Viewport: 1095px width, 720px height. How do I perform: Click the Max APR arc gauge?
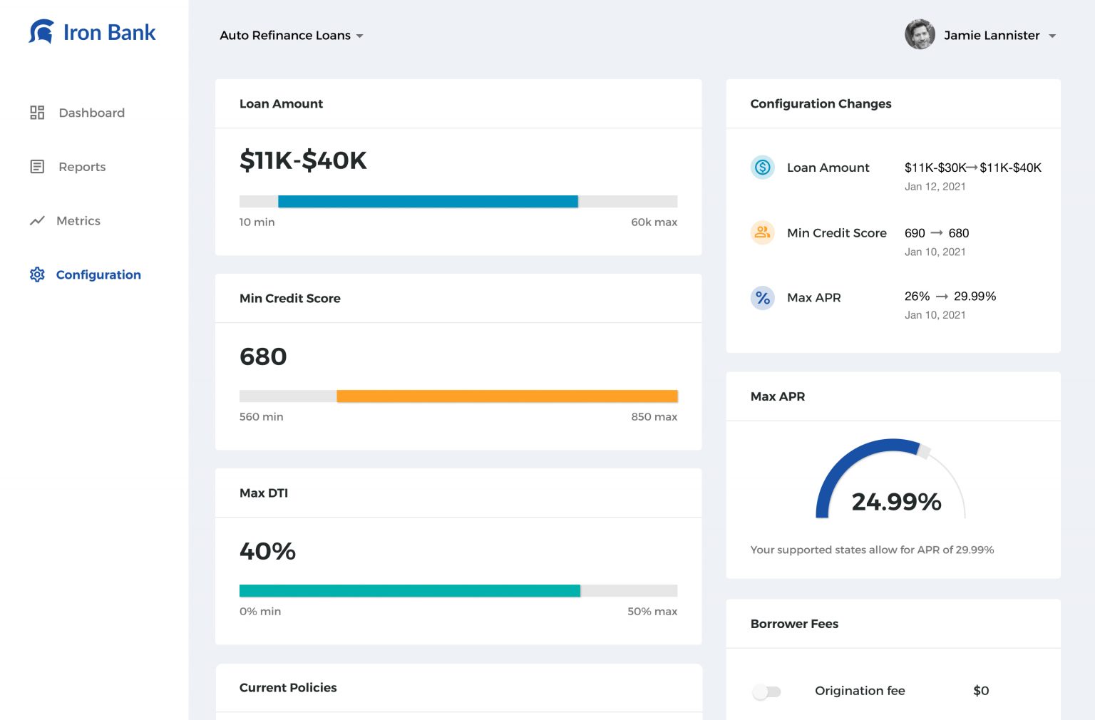point(890,478)
